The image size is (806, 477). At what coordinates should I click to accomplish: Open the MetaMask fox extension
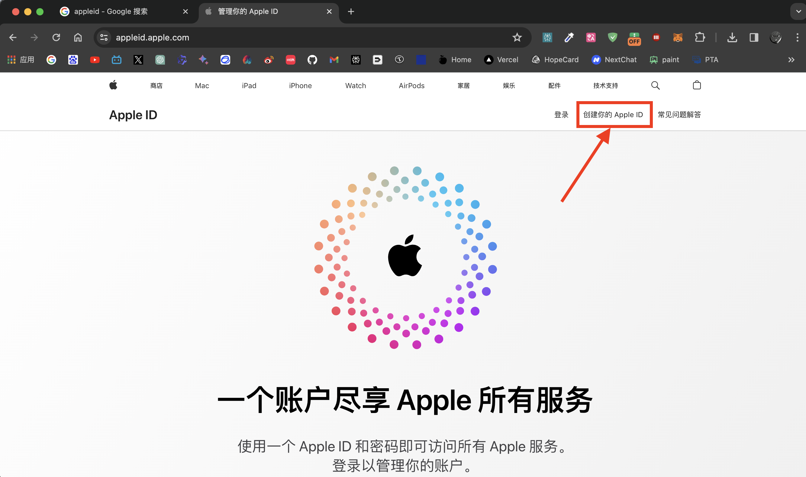click(x=678, y=38)
